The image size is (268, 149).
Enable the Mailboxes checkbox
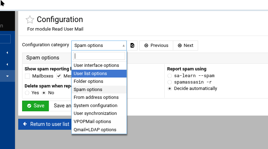pos(28,76)
